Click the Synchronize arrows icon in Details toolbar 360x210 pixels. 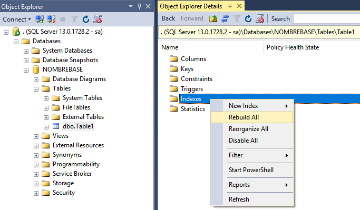[225, 18]
